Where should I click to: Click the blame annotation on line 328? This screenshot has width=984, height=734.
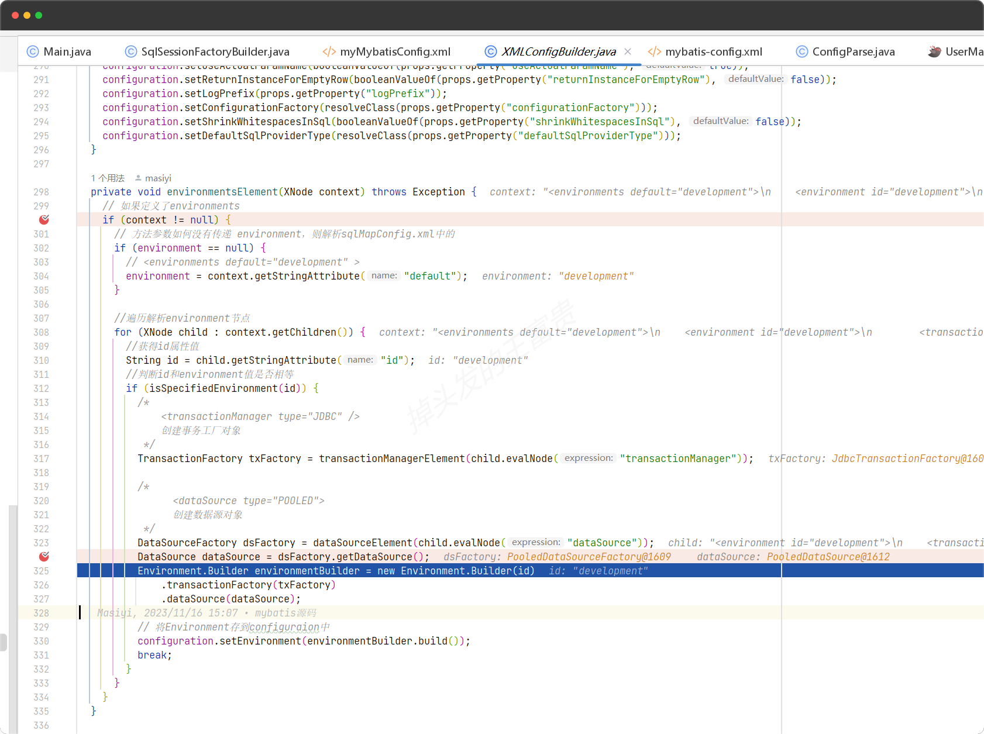coord(207,613)
